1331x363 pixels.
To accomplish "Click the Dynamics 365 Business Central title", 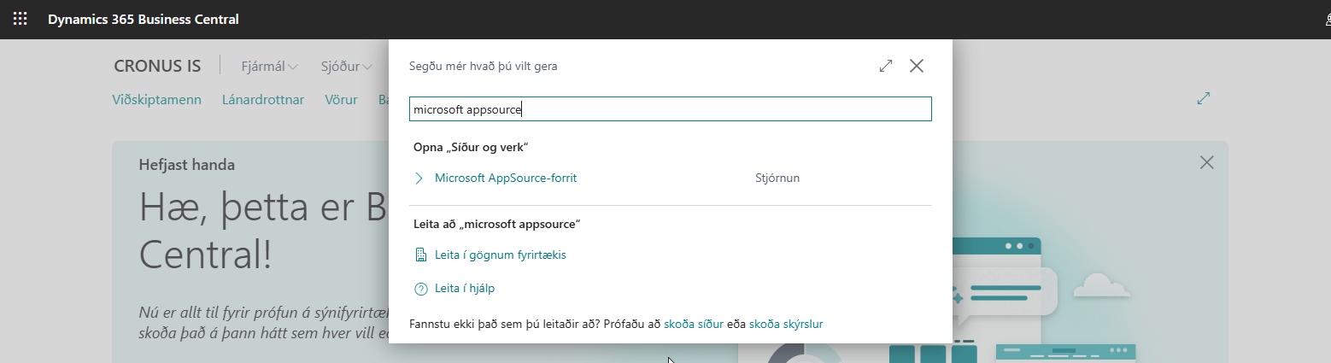I will pos(143,19).
